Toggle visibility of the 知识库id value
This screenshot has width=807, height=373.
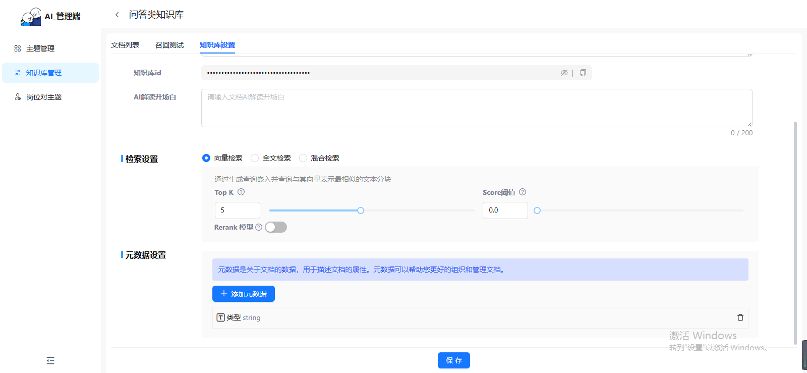point(564,73)
